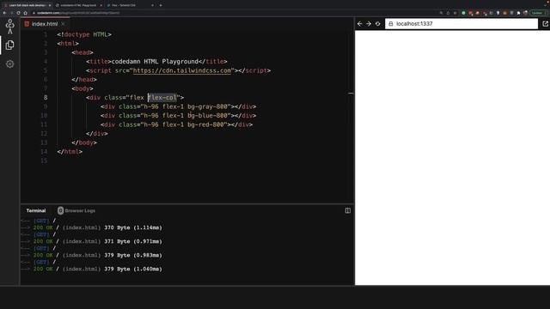Switch to the index.html editor tab
Viewport: 550px width, 309px height.
(45, 24)
